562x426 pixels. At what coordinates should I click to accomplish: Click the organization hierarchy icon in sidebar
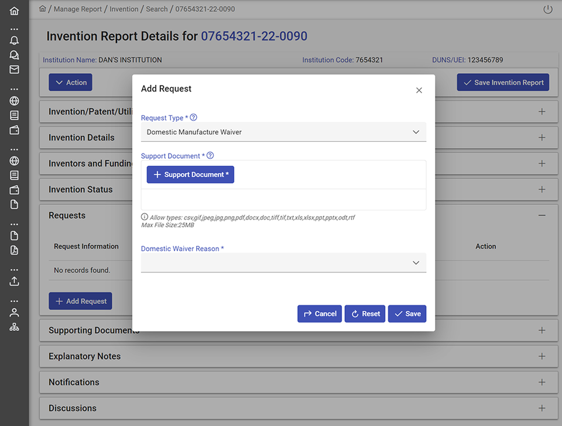[x=13, y=326]
